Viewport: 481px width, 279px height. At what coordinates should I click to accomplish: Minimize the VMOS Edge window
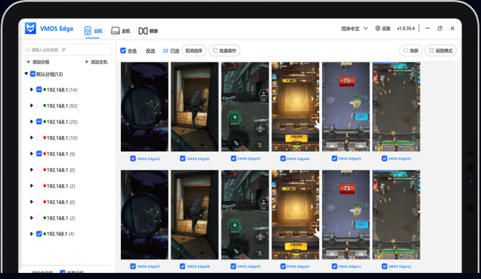[x=427, y=28]
